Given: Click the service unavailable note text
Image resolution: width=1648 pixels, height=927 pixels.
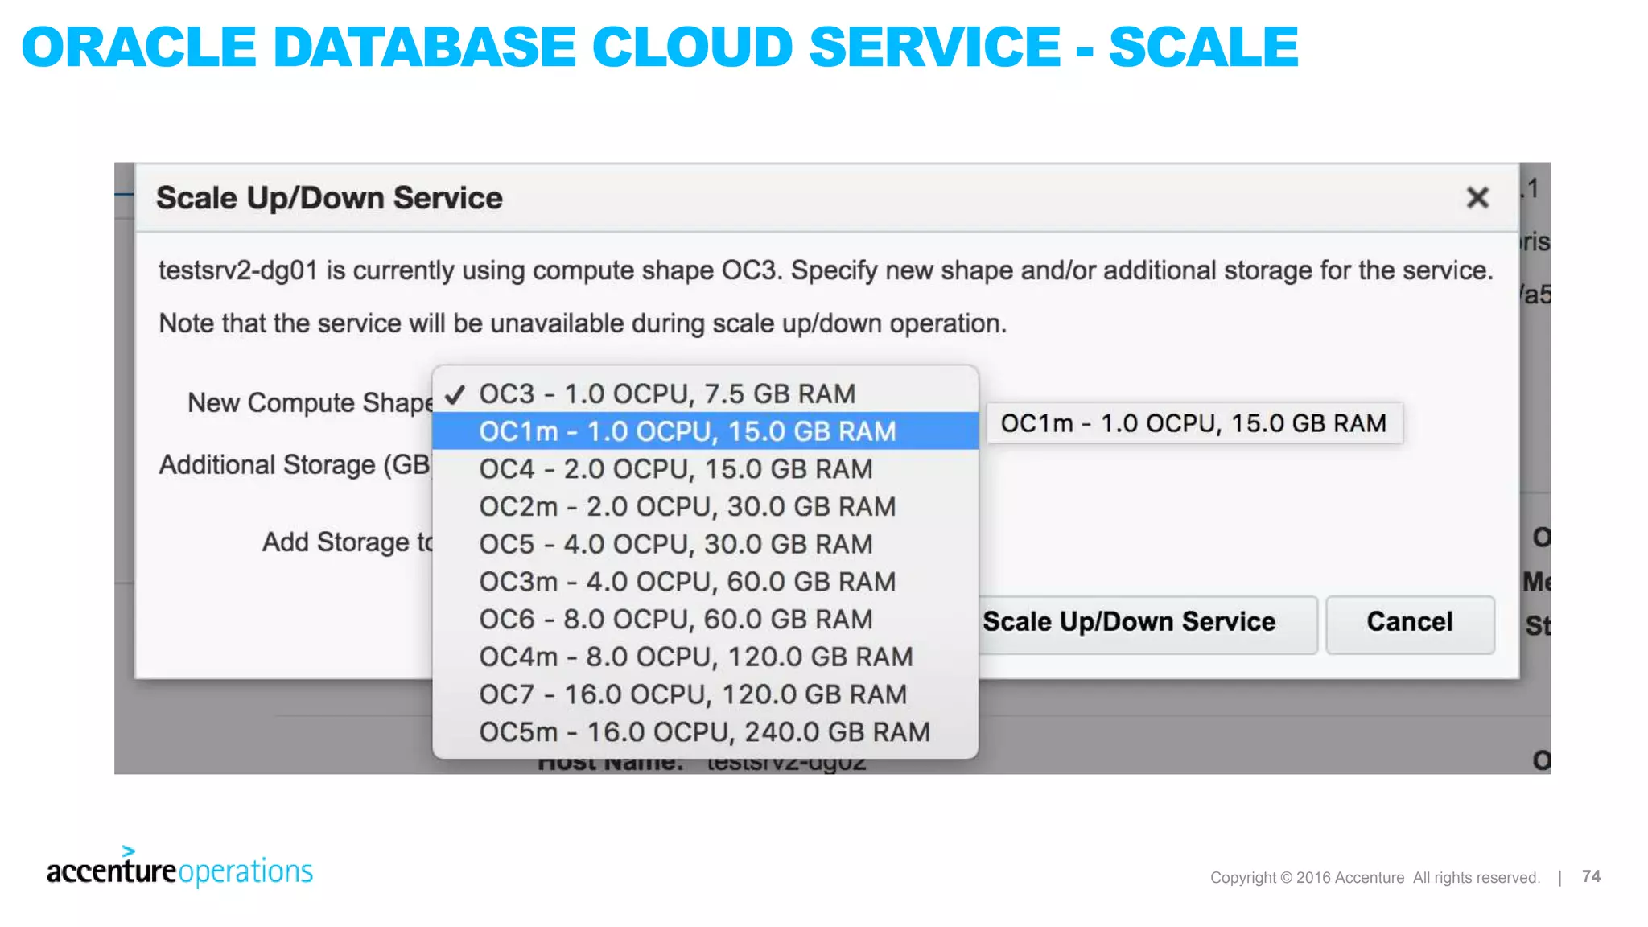Looking at the screenshot, I should pos(583,323).
